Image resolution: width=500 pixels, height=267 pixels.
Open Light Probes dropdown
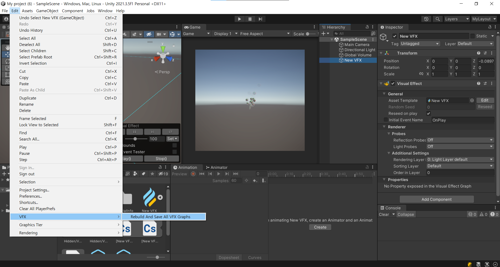pos(460,146)
